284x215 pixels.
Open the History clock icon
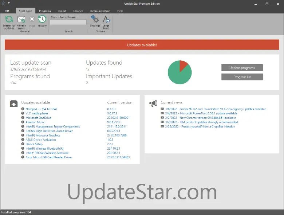click(x=42, y=20)
